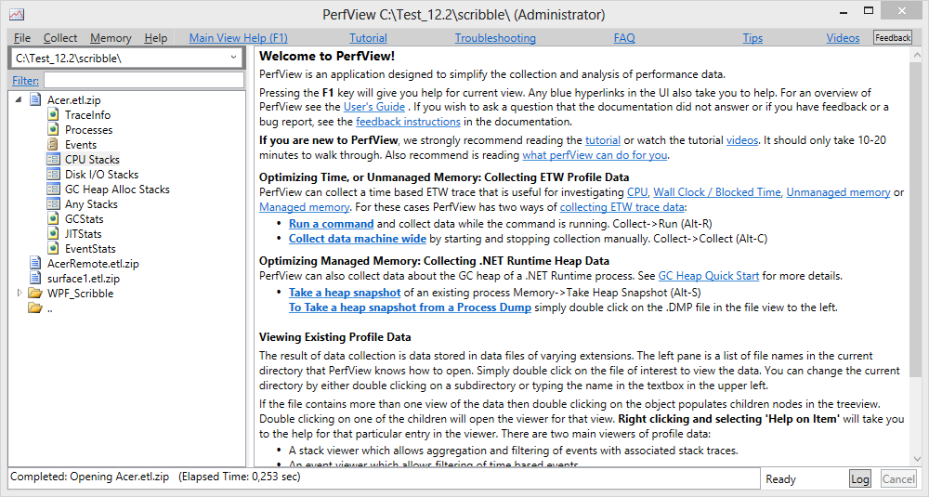
Task: Open the Collect menu
Action: tap(60, 38)
